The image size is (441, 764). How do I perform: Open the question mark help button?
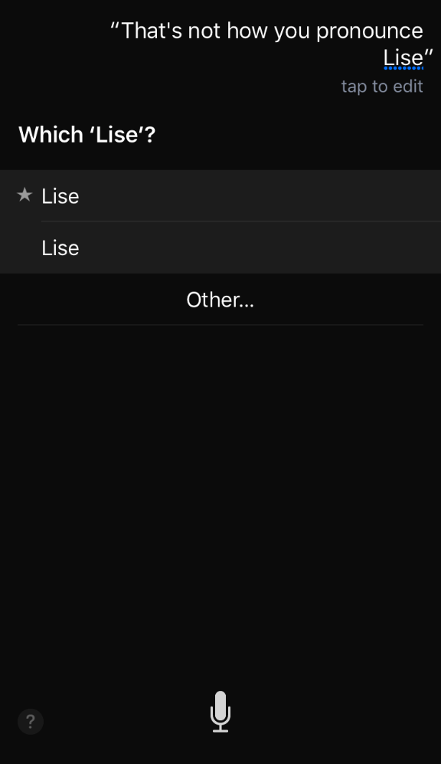(31, 722)
